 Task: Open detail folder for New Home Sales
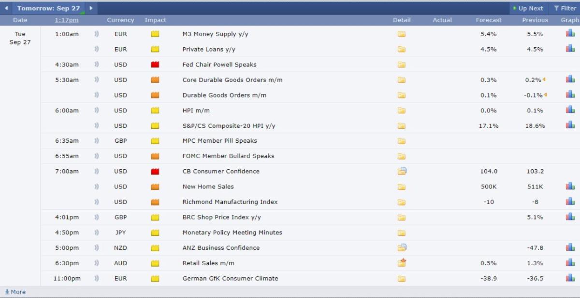tap(401, 187)
